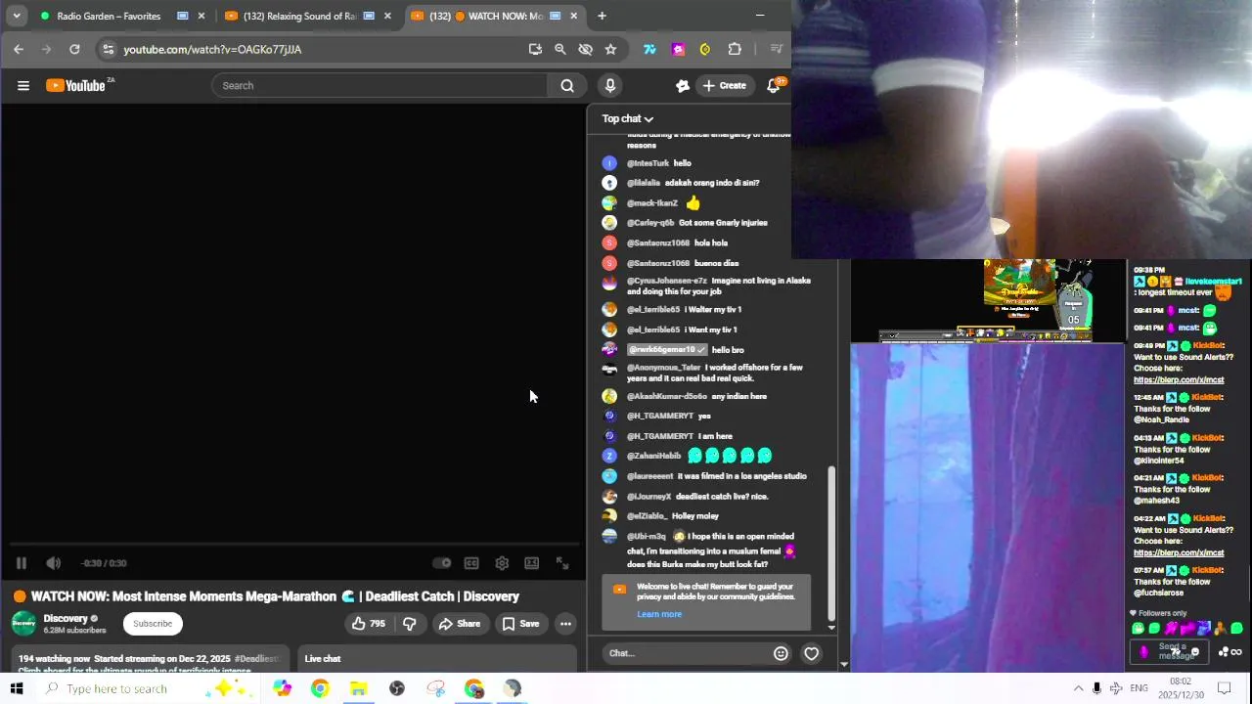This screenshot has height=704, width=1252.
Task: Bookmark this page with the star
Action: tap(610, 49)
